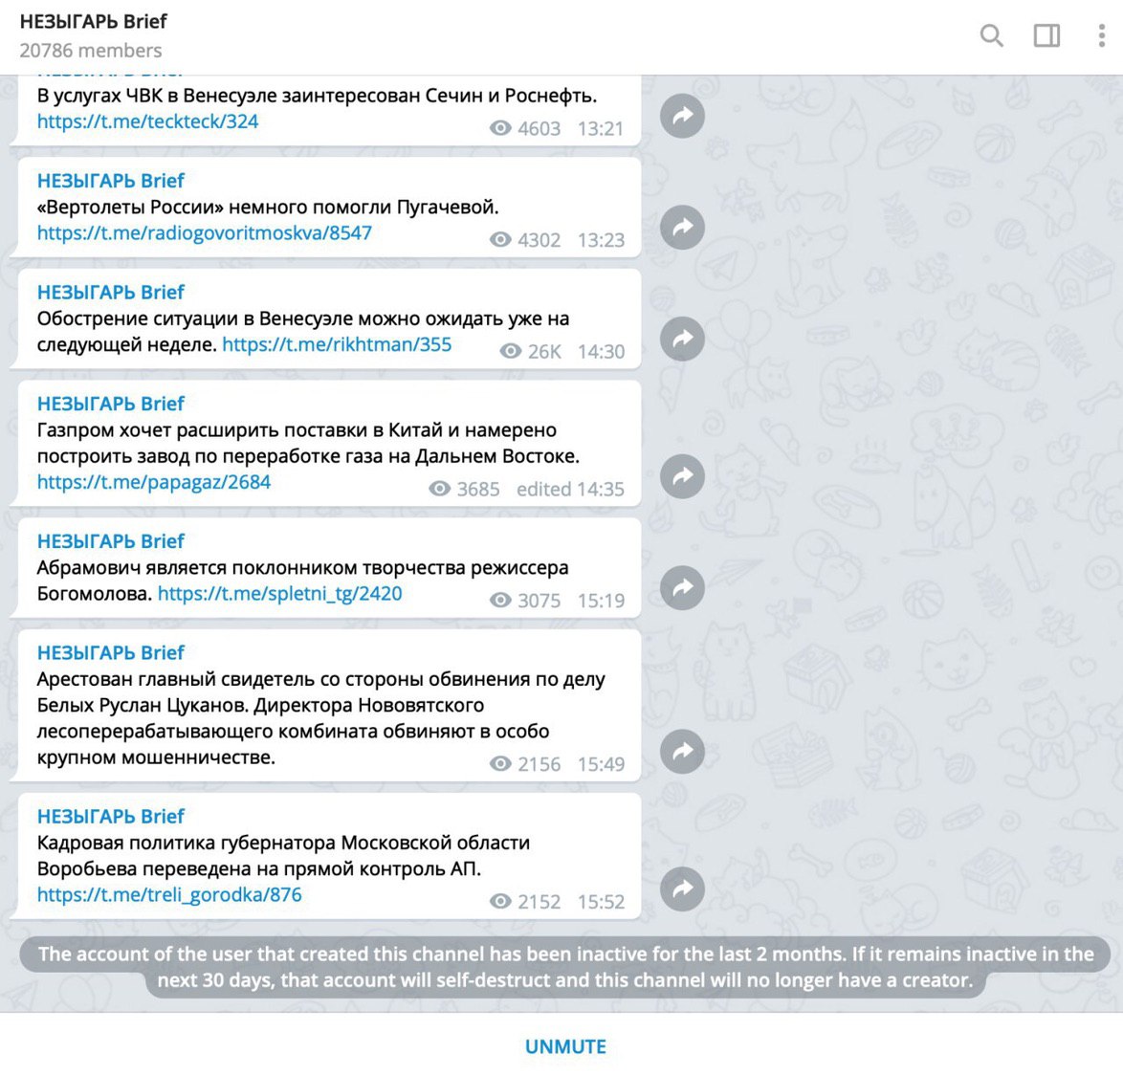Forward the Газпром papagaz message

pos(682,475)
